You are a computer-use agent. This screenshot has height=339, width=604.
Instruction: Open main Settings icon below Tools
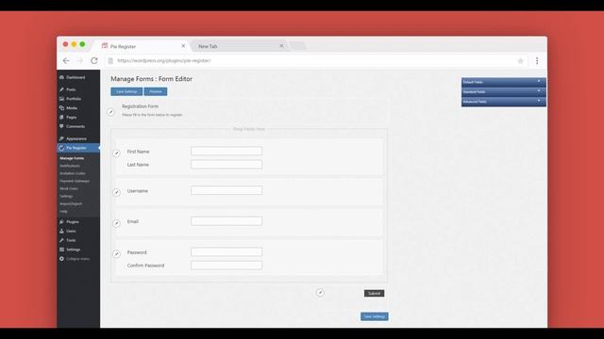61,250
